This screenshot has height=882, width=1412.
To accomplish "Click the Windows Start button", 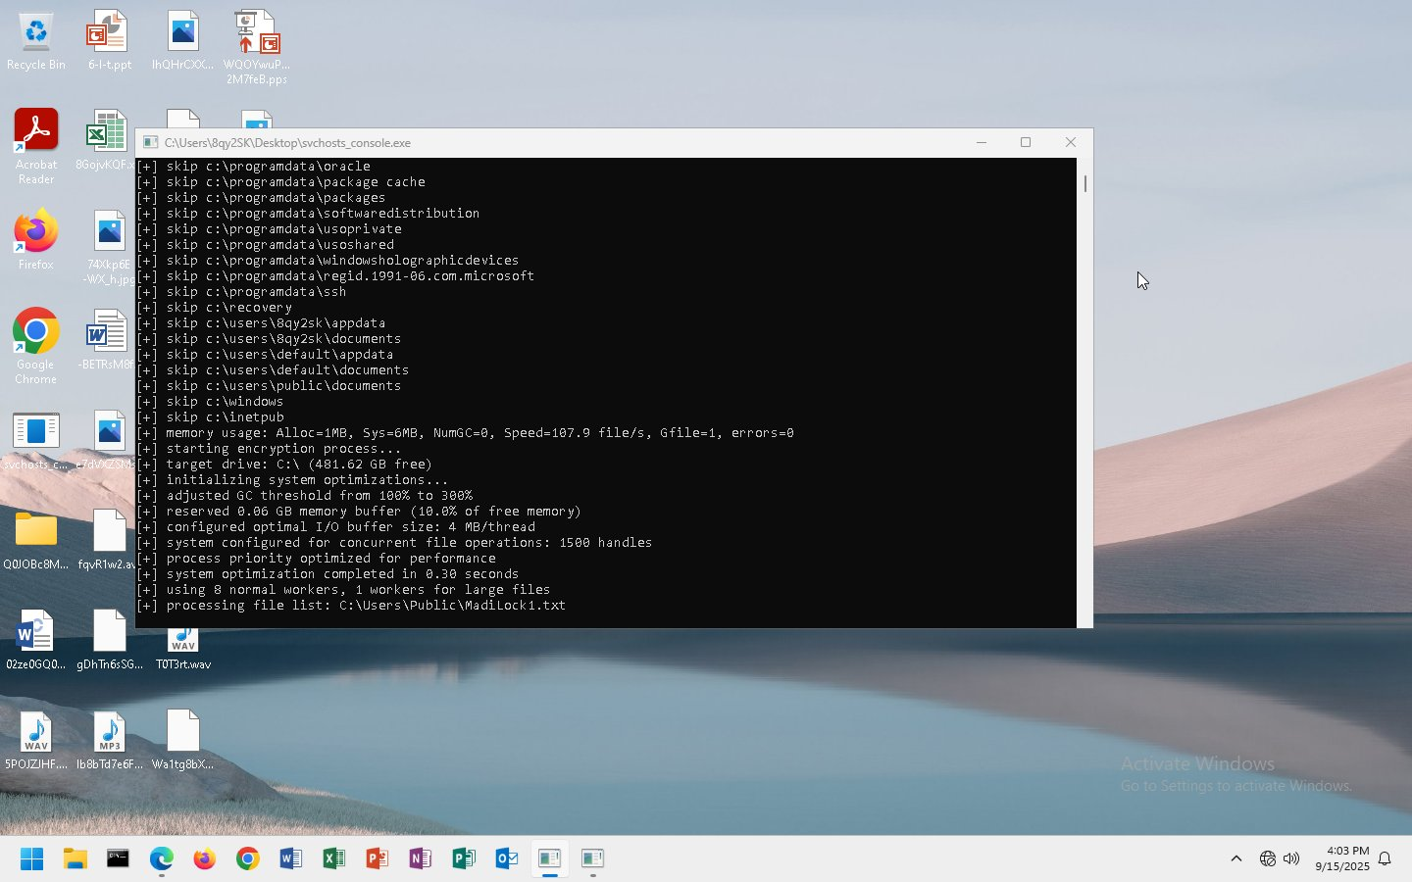I will click(32, 859).
